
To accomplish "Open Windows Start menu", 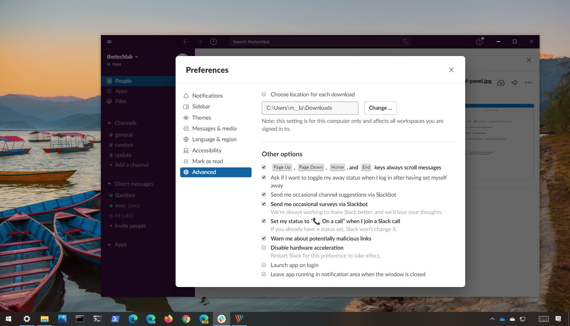I will pyautogui.click(x=9, y=319).
